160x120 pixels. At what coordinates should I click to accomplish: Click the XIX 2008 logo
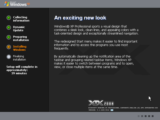[101, 103]
